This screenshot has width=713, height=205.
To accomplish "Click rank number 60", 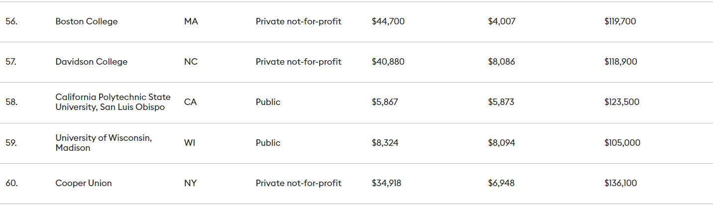I will pyautogui.click(x=12, y=183).
